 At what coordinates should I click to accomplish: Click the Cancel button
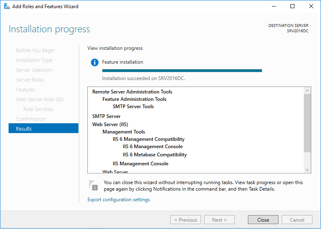tap(297, 220)
